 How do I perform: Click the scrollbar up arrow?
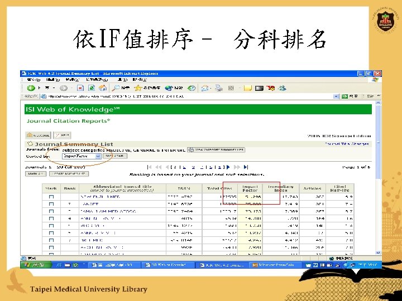pyautogui.click(x=378, y=103)
